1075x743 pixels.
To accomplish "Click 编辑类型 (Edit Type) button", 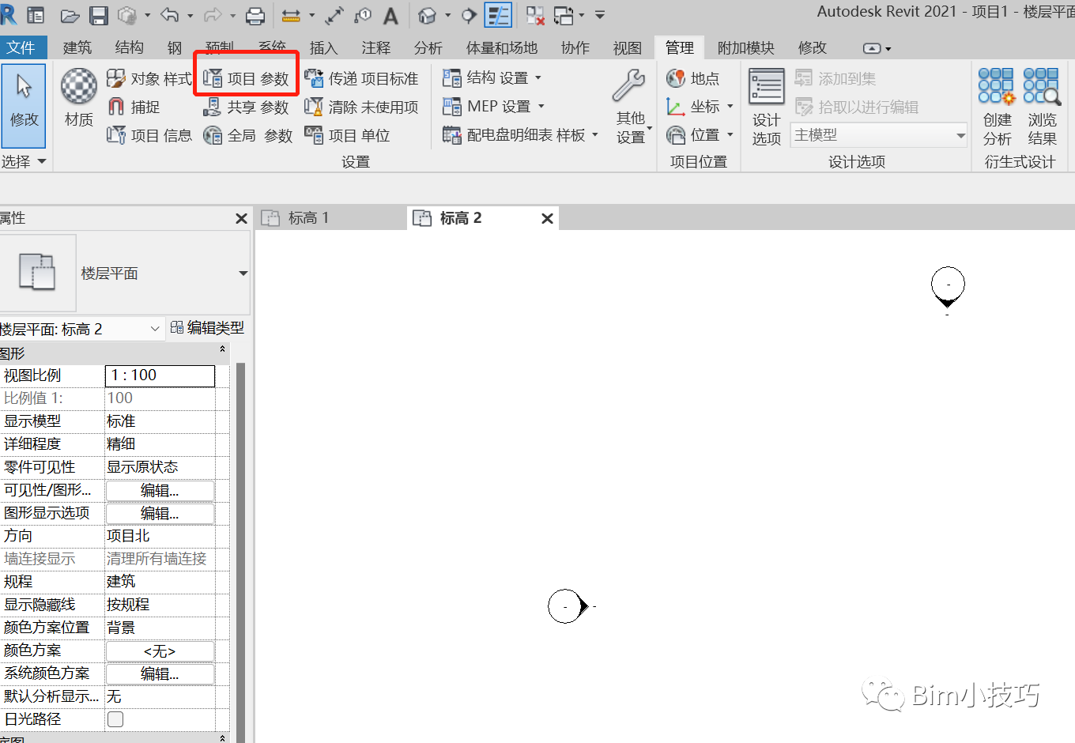I will pyautogui.click(x=207, y=327).
